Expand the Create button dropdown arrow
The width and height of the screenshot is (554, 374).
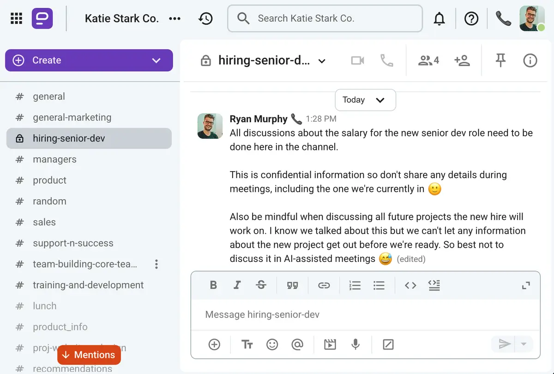click(156, 60)
